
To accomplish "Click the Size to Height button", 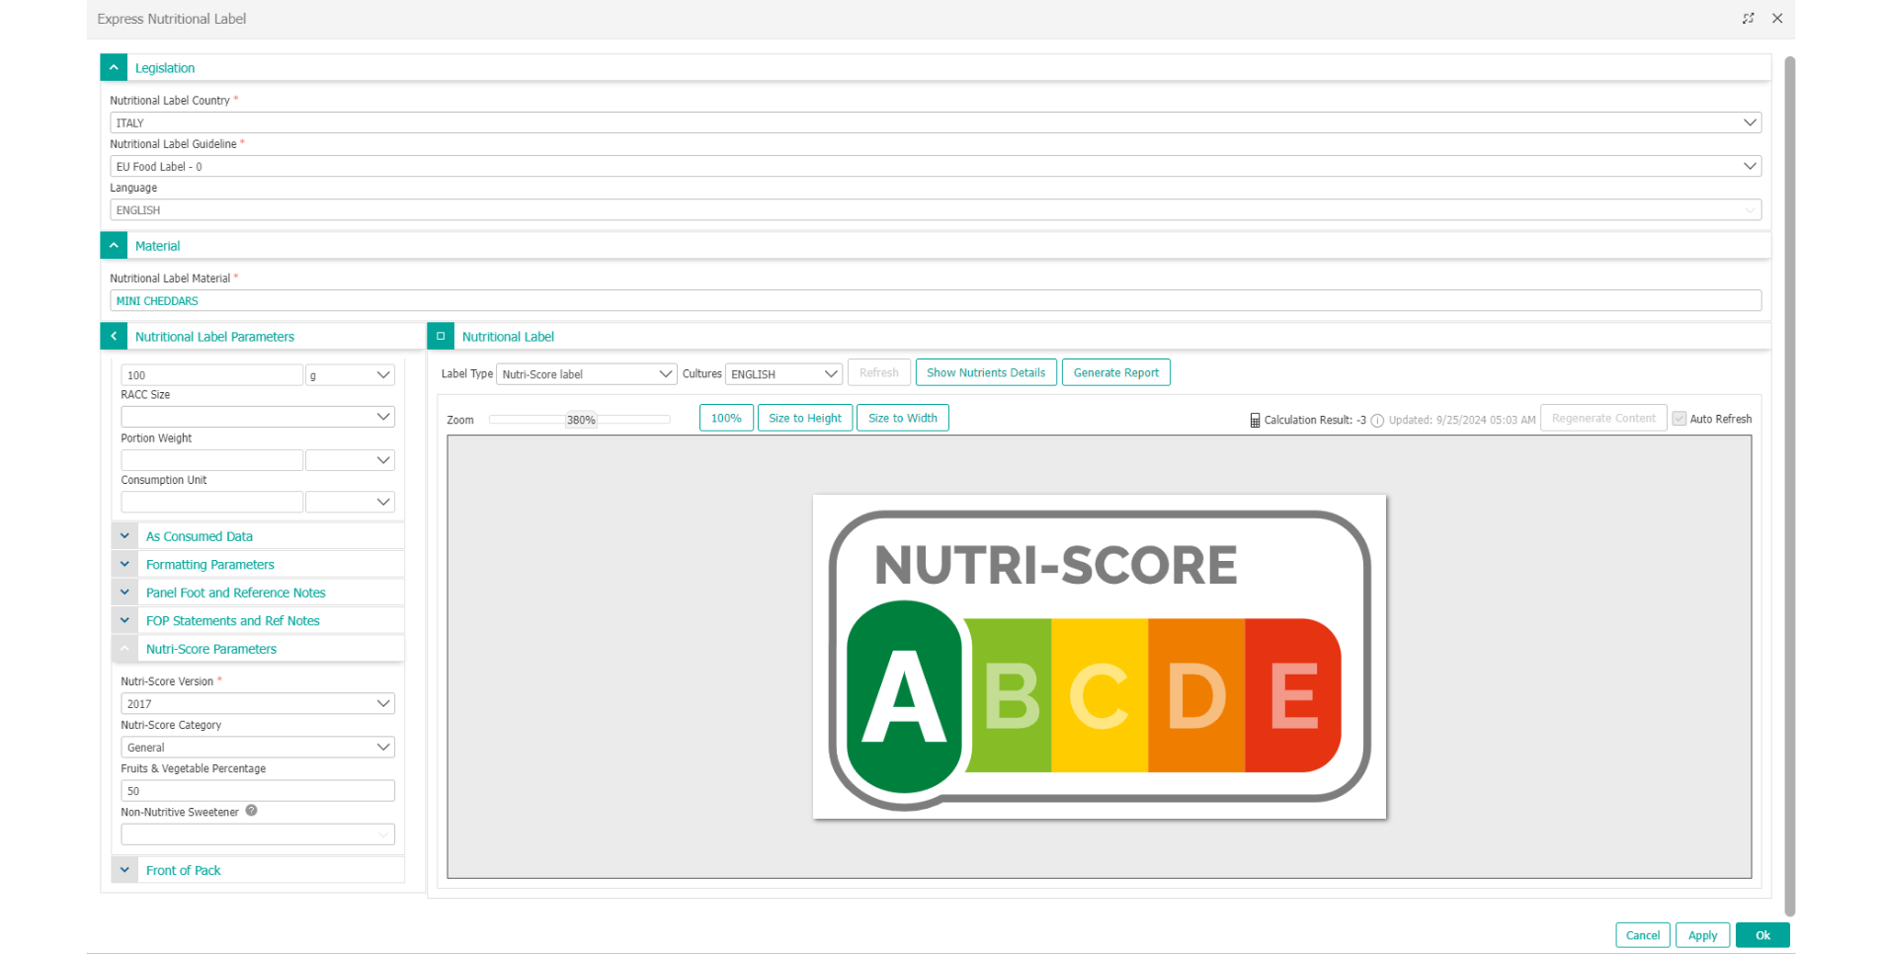I will point(805,418).
